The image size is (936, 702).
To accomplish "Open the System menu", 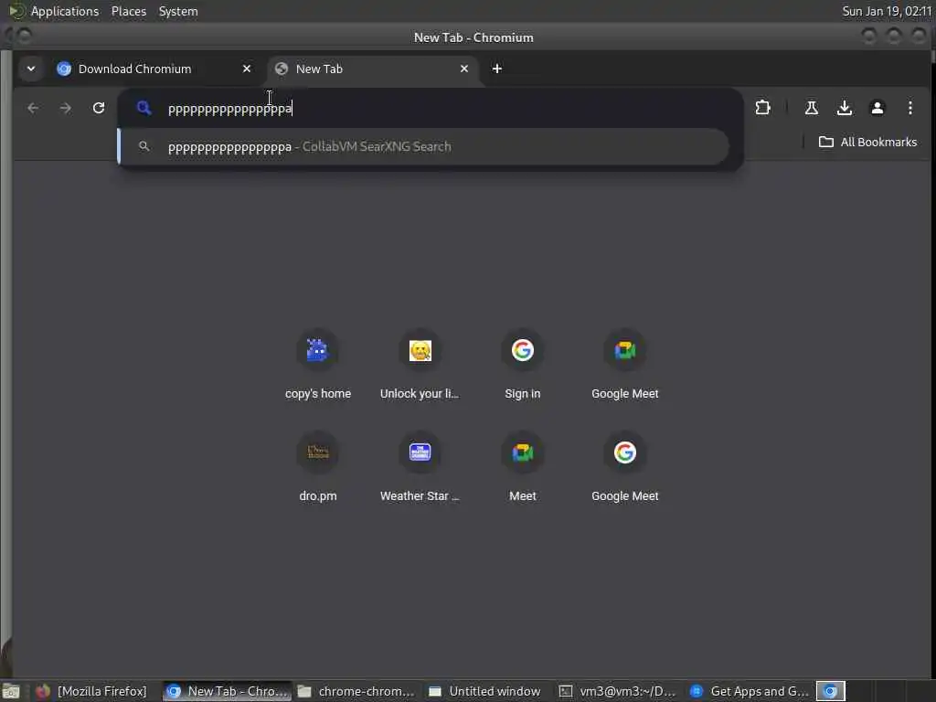I will pos(178,11).
